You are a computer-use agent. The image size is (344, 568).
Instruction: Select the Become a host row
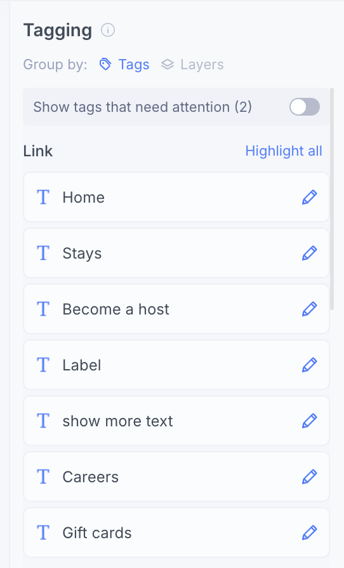176,309
